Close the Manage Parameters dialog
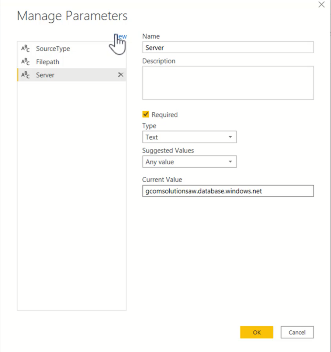The image size is (331, 352). pos(321,5)
